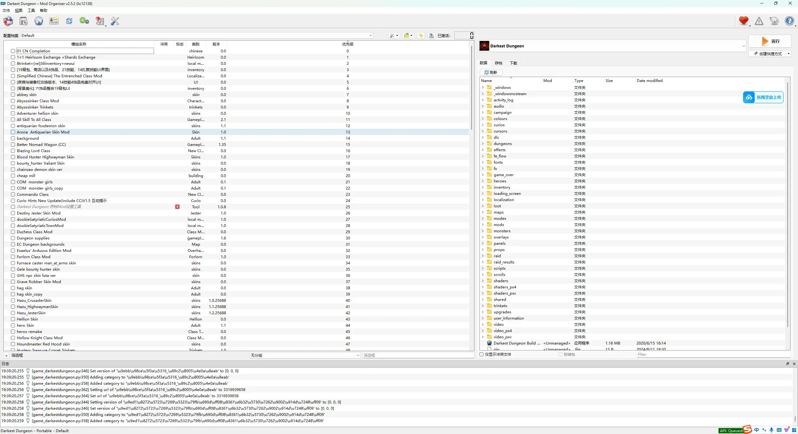Enable the Hollow Knight Class Mod checkbox
The height and width of the screenshot is (434, 798).
tap(13, 338)
